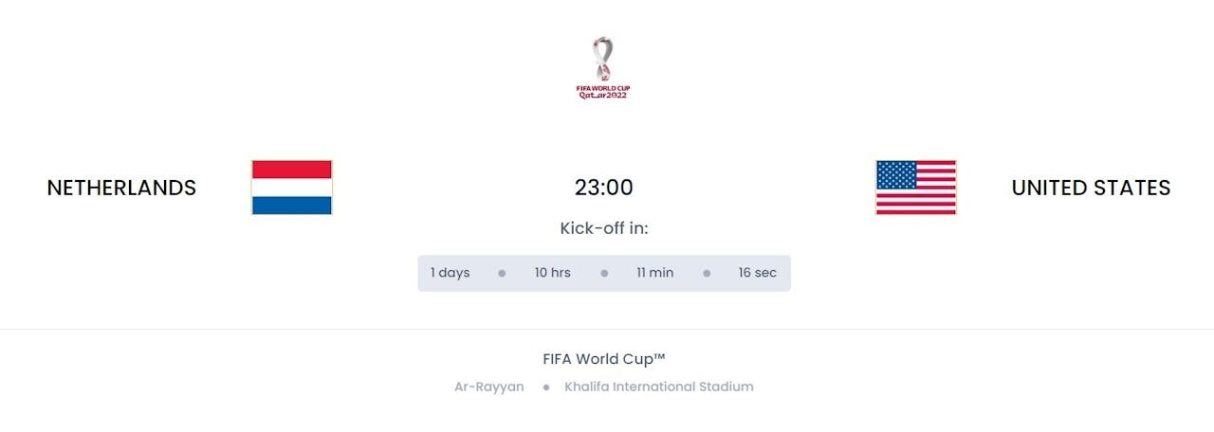Select the United States flag
This screenshot has width=1214, height=432.
[x=915, y=188]
